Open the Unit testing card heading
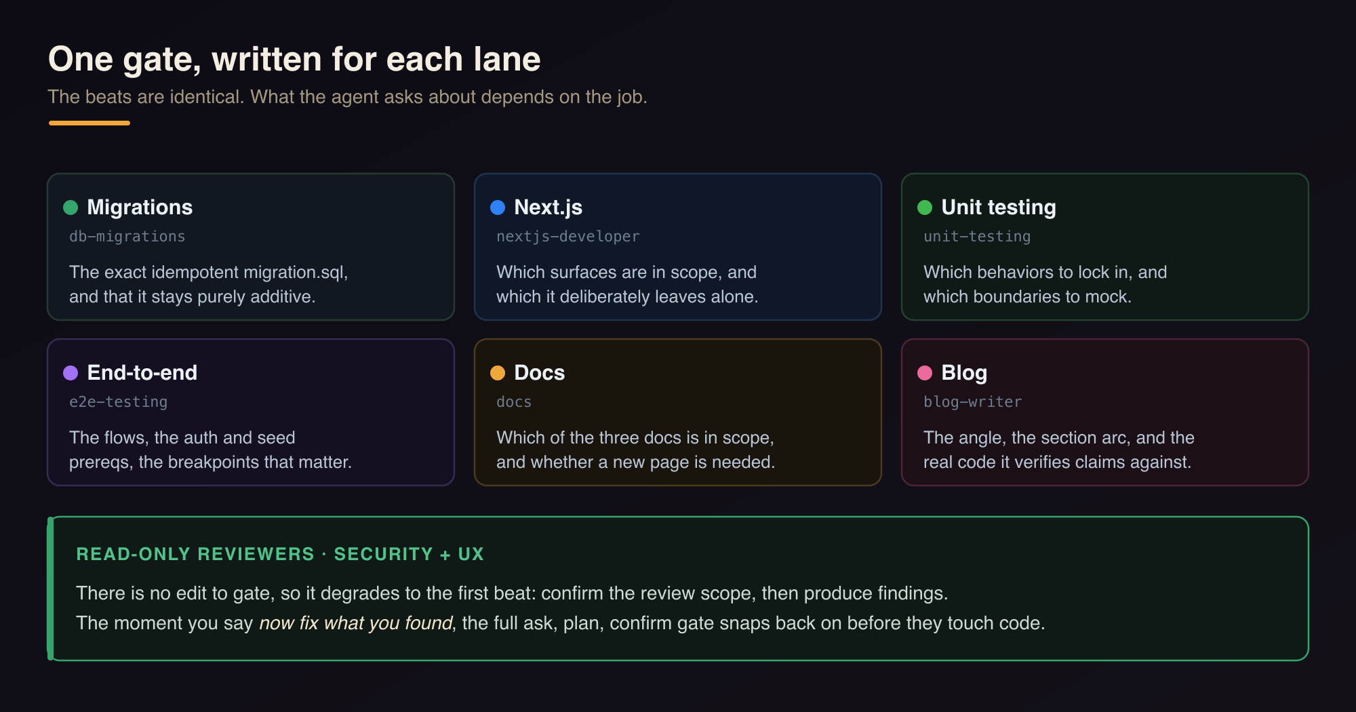1356x712 pixels. click(999, 207)
